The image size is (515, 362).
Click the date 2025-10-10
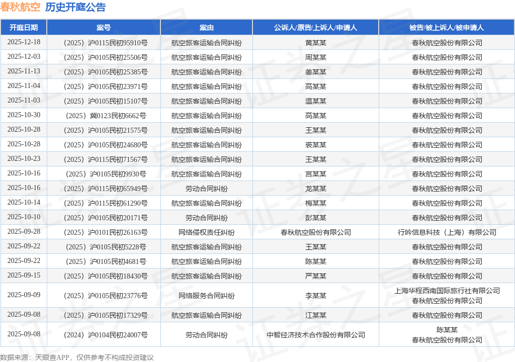point(24,217)
